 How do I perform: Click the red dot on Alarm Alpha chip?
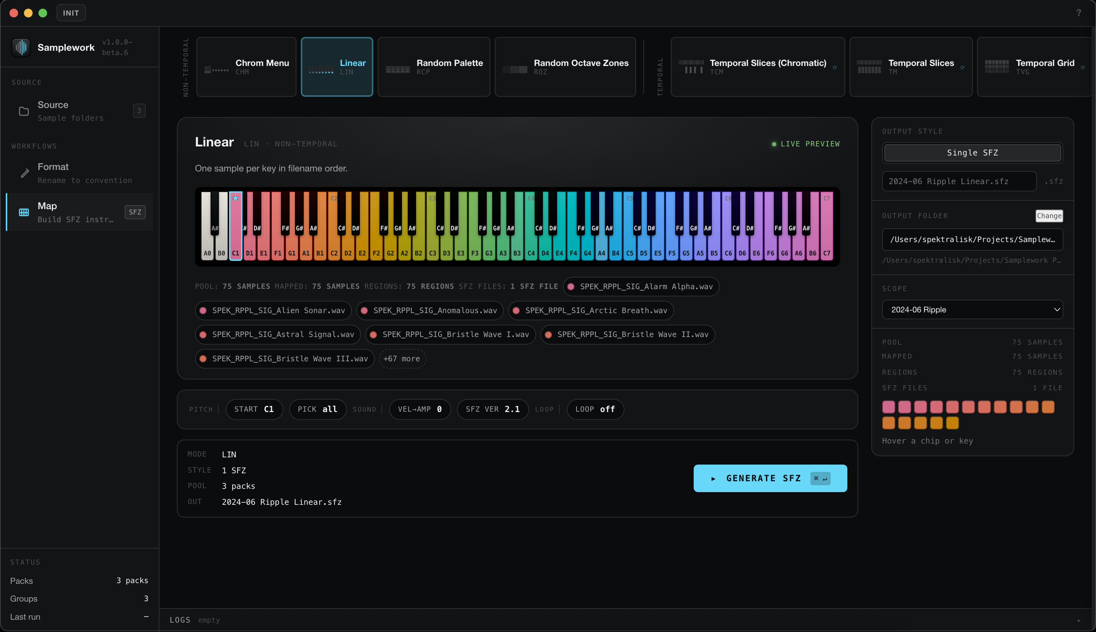[x=571, y=287]
